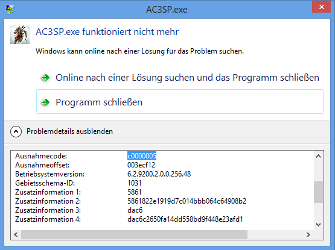
Task: Click the Zusatzinformation 4 hash value
Action: point(185,219)
